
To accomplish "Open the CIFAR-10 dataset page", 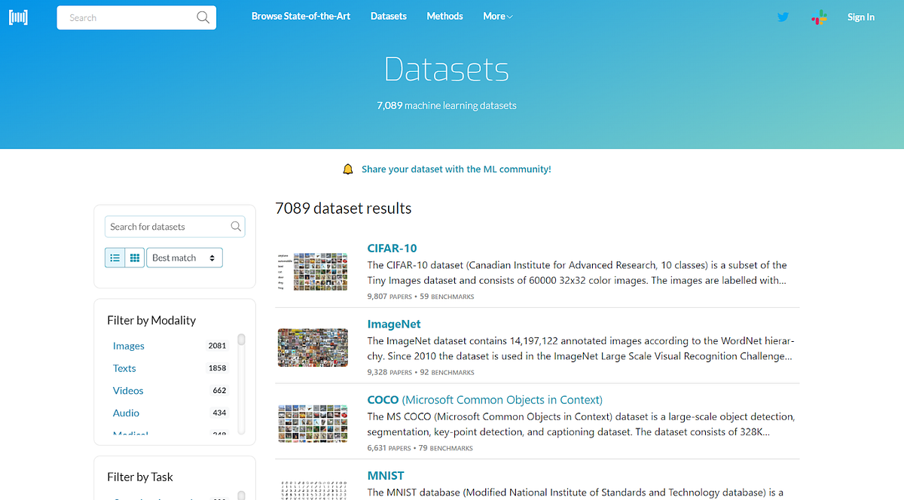I will click(392, 248).
